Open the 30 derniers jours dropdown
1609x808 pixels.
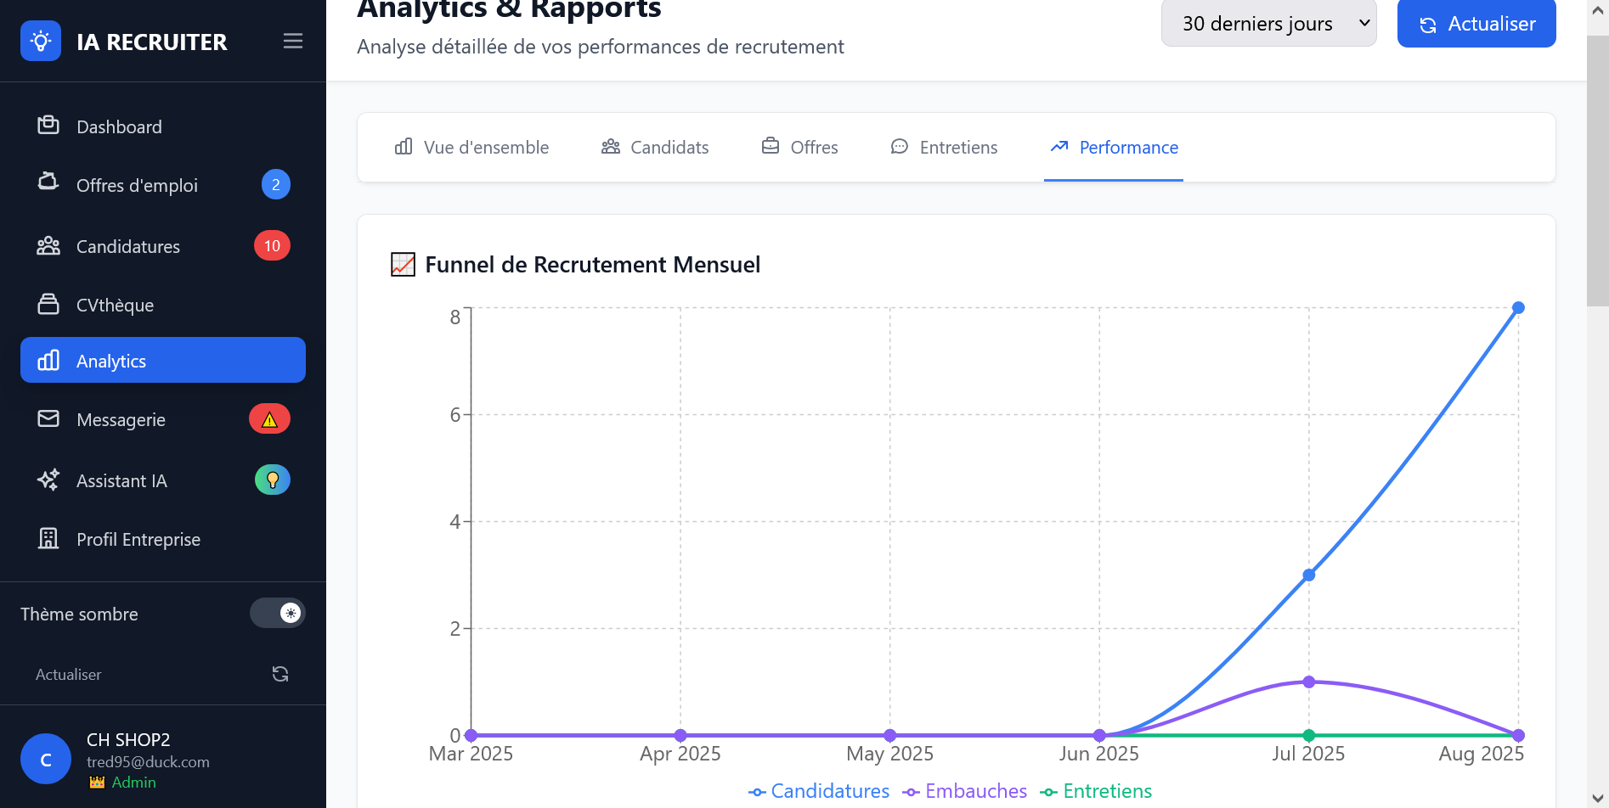click(1268, 23)
